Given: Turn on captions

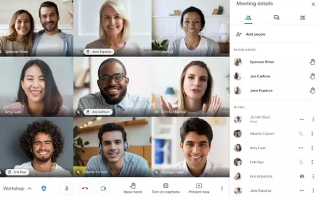Looking at the screenshot, I should [166, 188].
